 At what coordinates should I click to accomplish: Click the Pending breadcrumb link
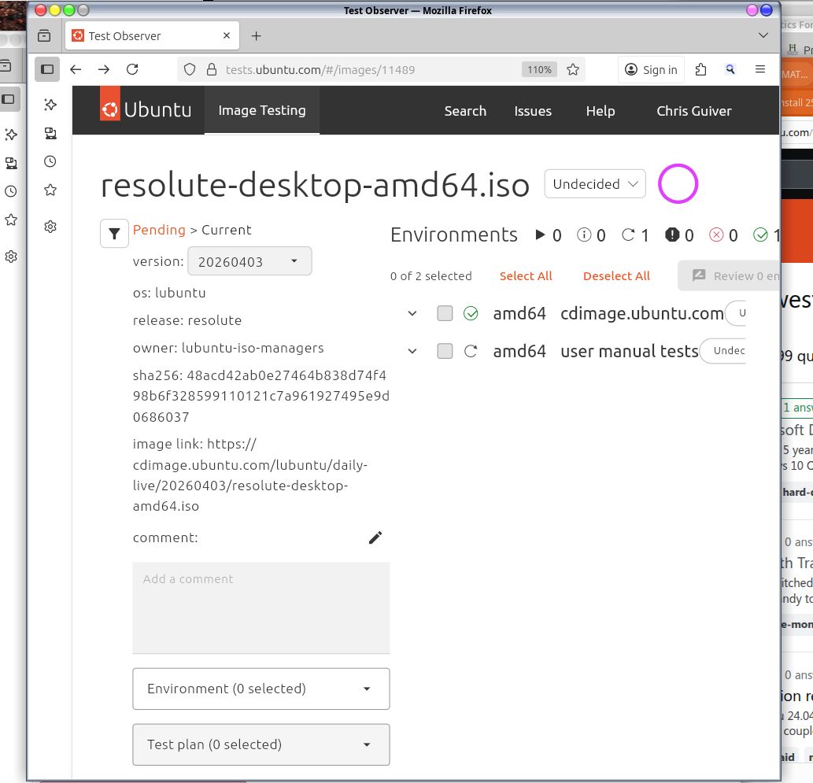point(159,230)
